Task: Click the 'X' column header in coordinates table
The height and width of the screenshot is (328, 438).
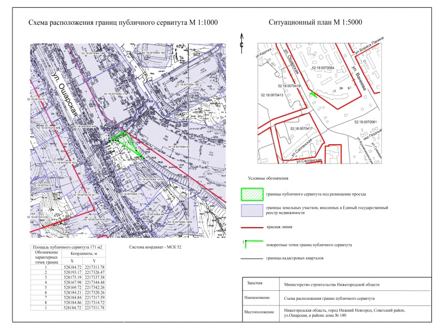Action: click(72, 261)
